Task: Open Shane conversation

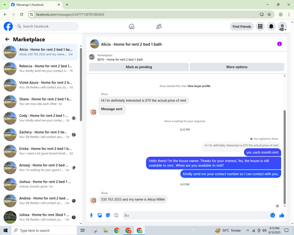Action: [x=39, y=102]
